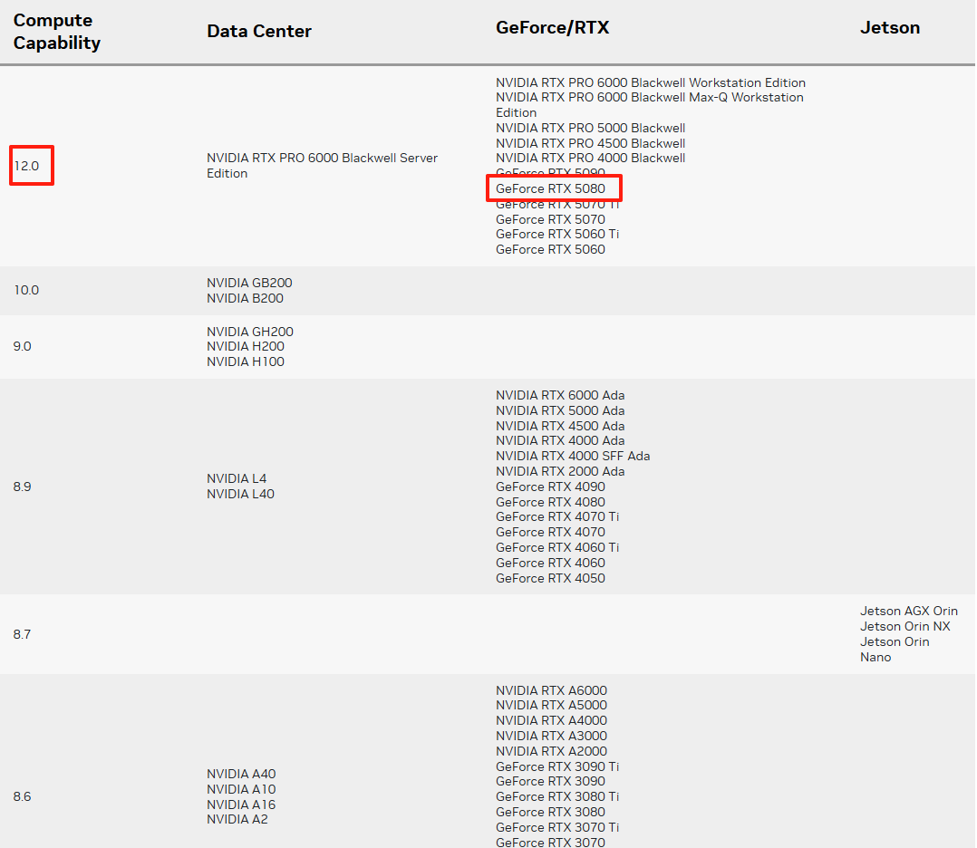Click the Jetson Orin NX entry
This screenshot has width=977, height=848.
(x=905, y=627)
